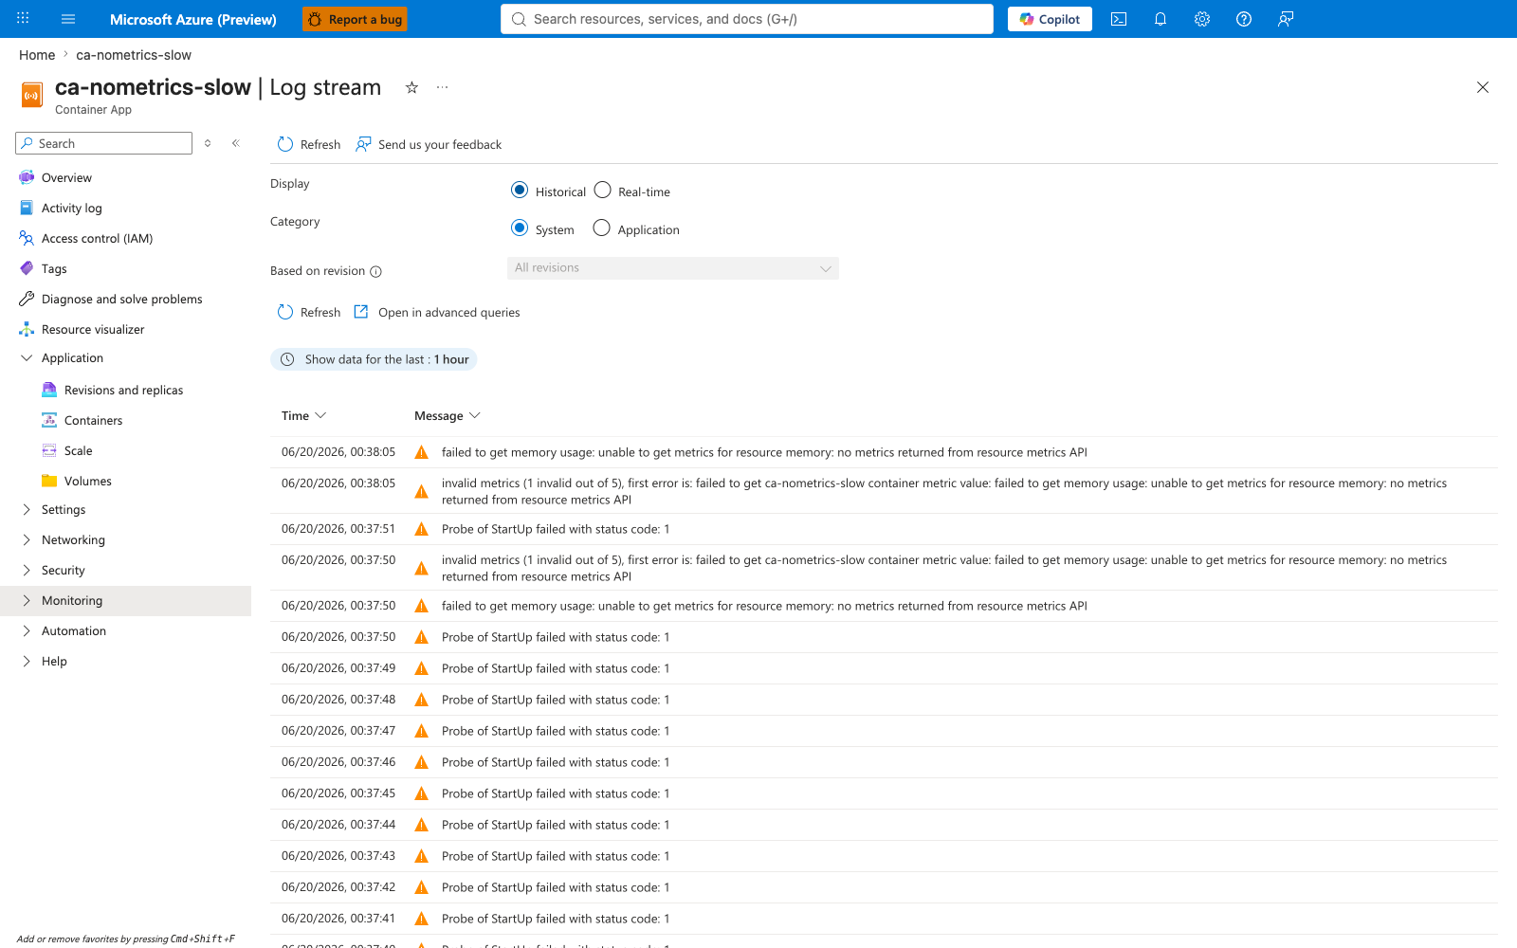
Task: Click timestamp 06/20/2026, 00:37:45
Action: 338,793
